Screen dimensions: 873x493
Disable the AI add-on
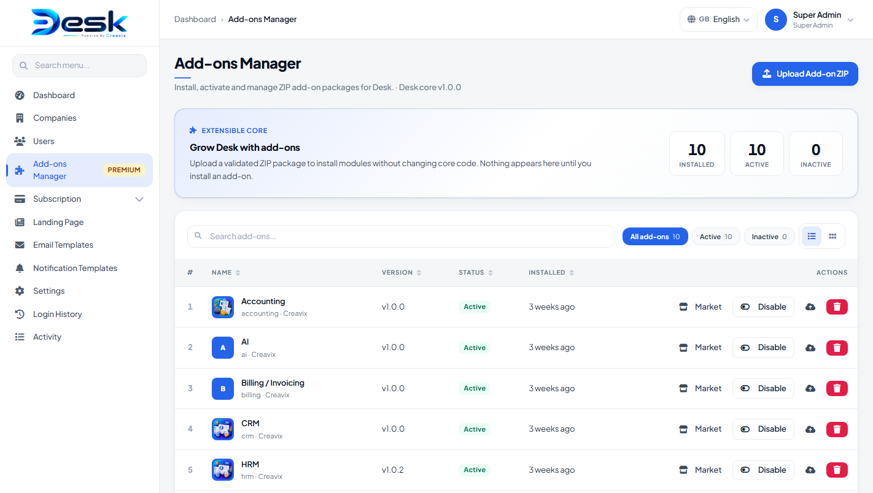[763, 348]
